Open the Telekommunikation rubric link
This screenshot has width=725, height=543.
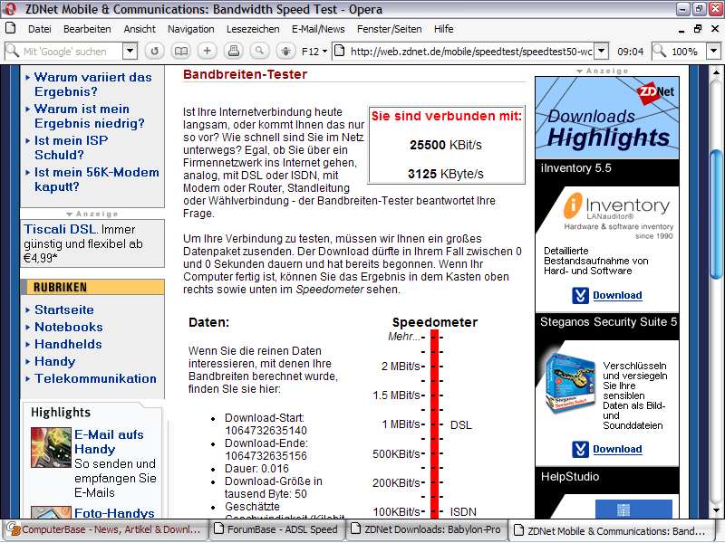[x=95, y=378]
